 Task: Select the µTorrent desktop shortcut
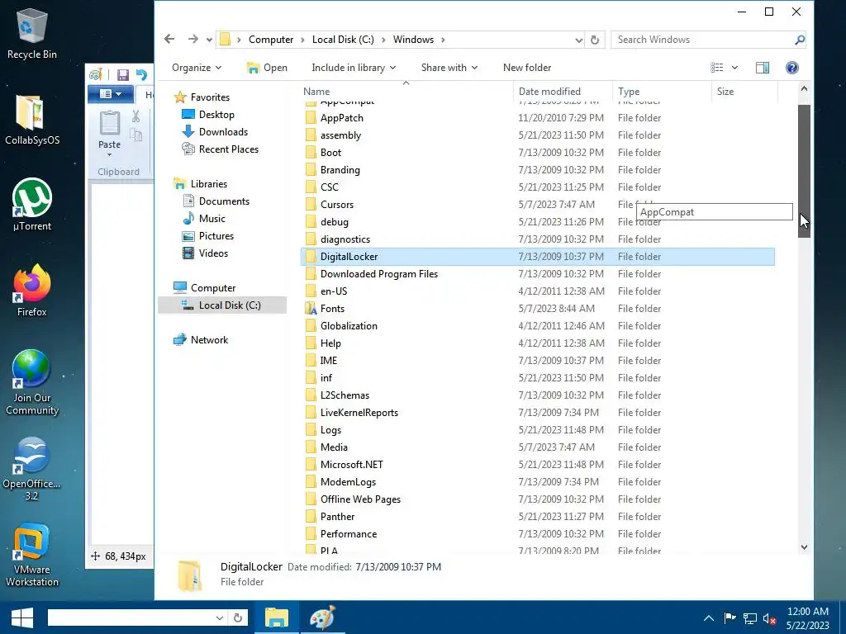point(32,205)
